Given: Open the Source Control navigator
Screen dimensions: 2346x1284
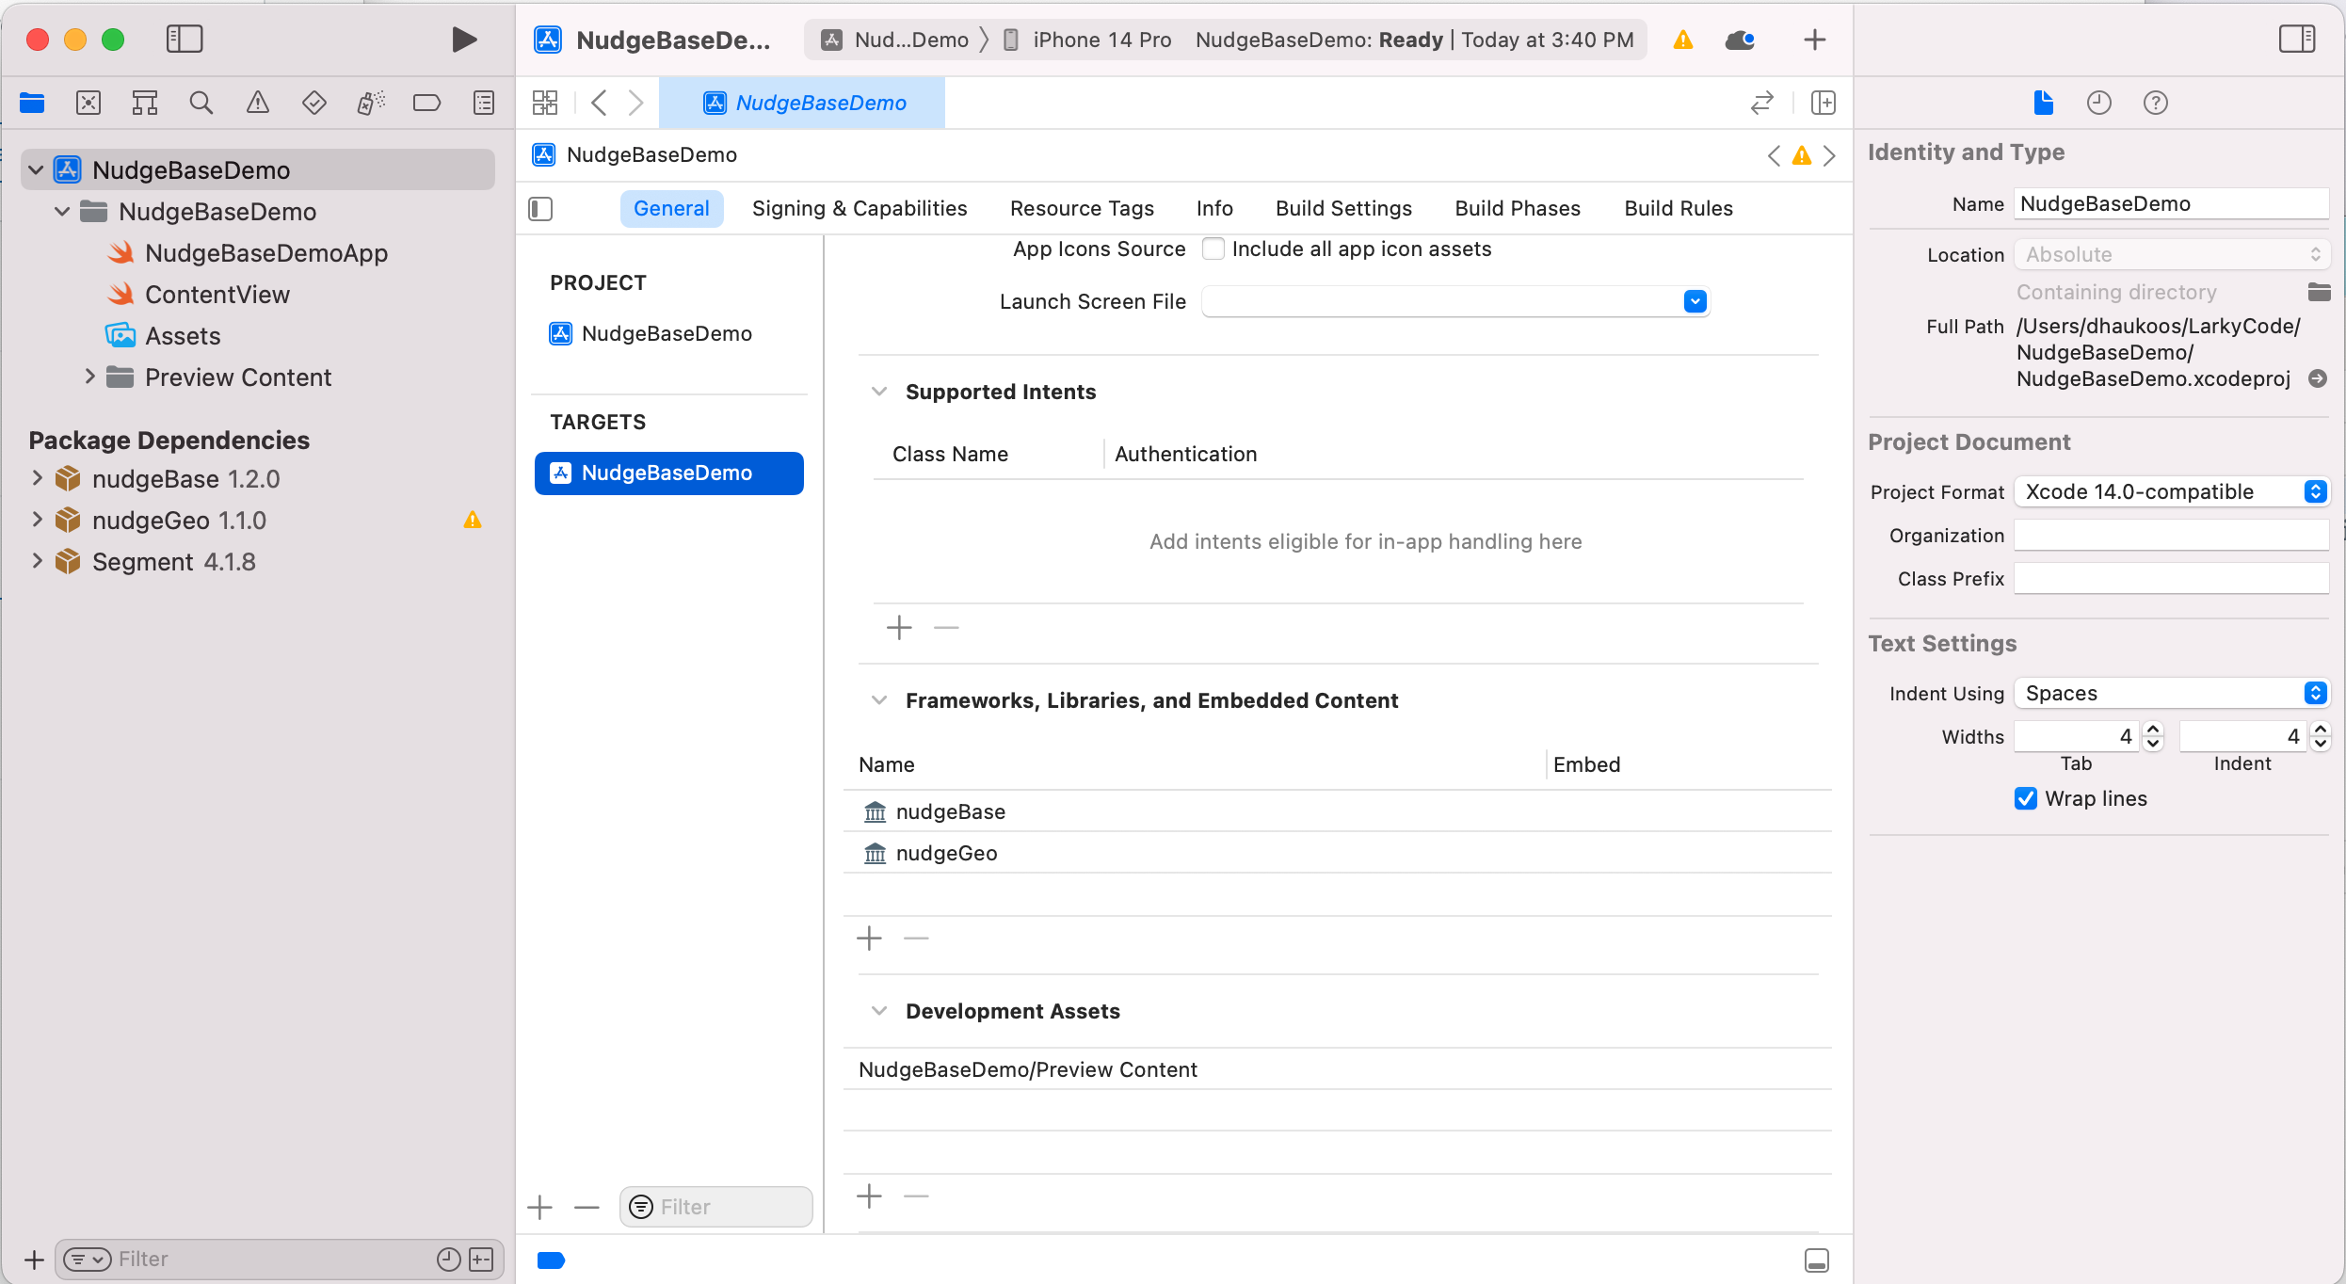Looking at the screenshot, I should click(x=88, y=103).
